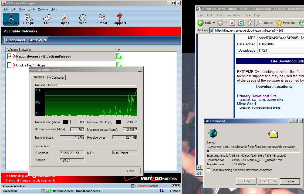Open the View menu in VZAccess Manager
Image resolution: width=304 pixels, height=194 pixels.
click(x=22, y=9)
